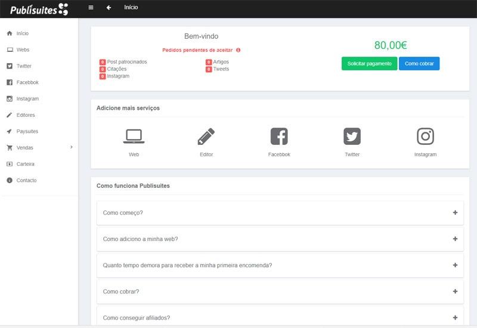
Task: Click the Twitter icon in sidebar
Action: (10, 66)
